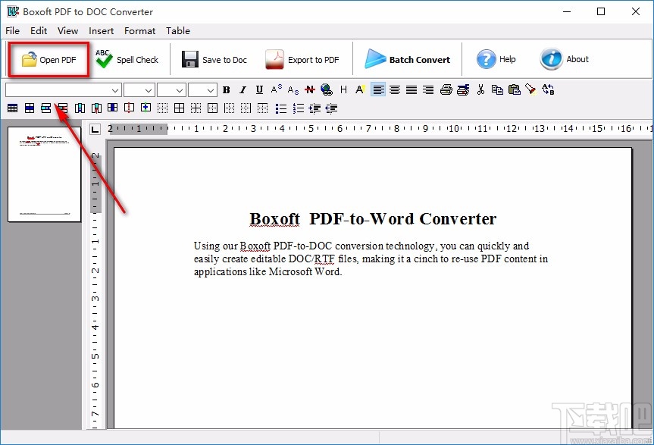Select the page one thumbnail

pyautogui.click(x=44, y=174)
